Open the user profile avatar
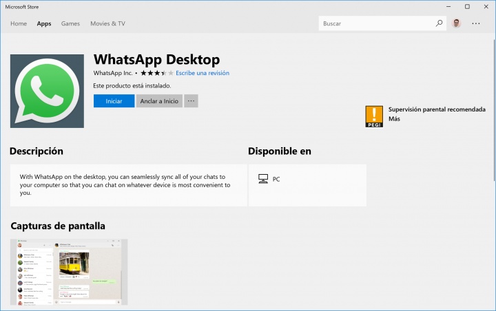 (x=456, y=23)
